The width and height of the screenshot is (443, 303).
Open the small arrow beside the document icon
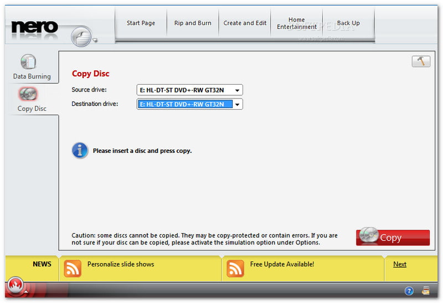(x=95, y=40)
